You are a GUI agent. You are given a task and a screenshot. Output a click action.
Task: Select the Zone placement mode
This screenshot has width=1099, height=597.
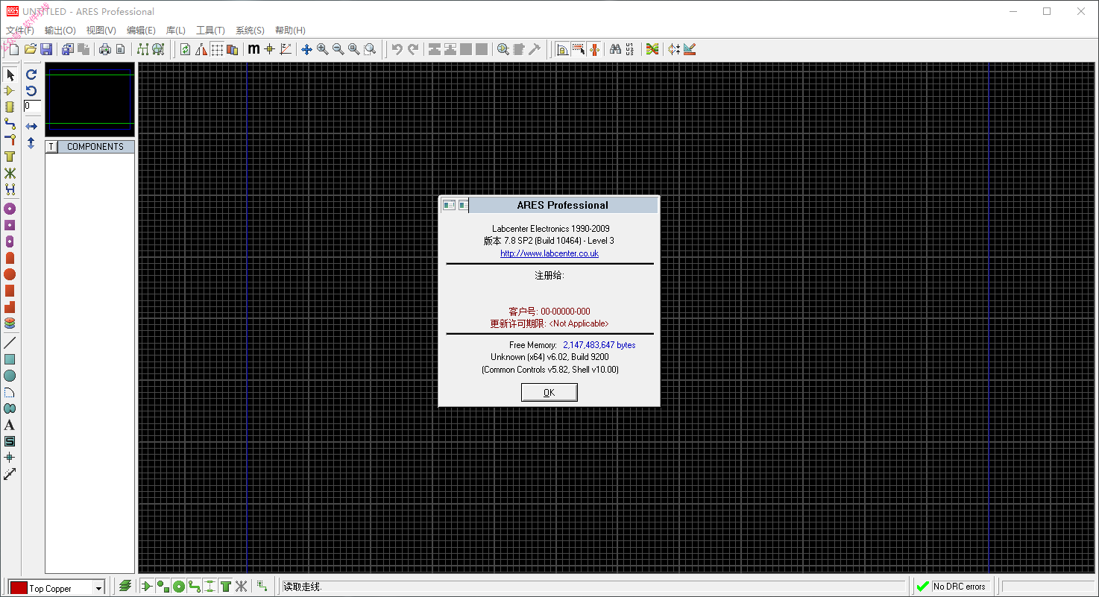(x=10, y=157)
